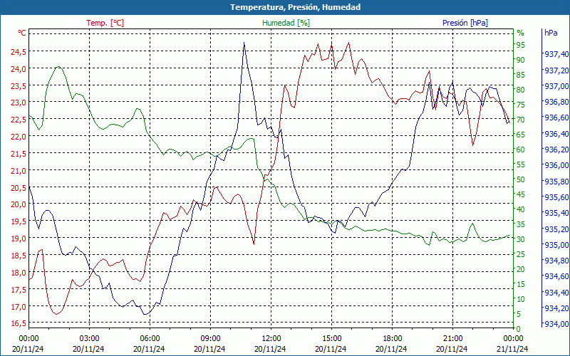Click the 936,40 pressure axis value
Screen dimensions: 570x356
tap(556, 134)
